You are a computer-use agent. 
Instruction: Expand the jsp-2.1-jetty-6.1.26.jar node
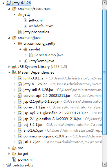click(14, 101)
